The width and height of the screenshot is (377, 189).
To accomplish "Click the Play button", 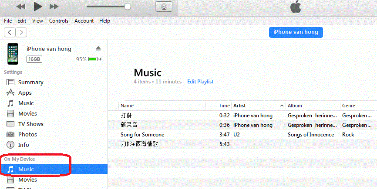I will tap(38, 7).
